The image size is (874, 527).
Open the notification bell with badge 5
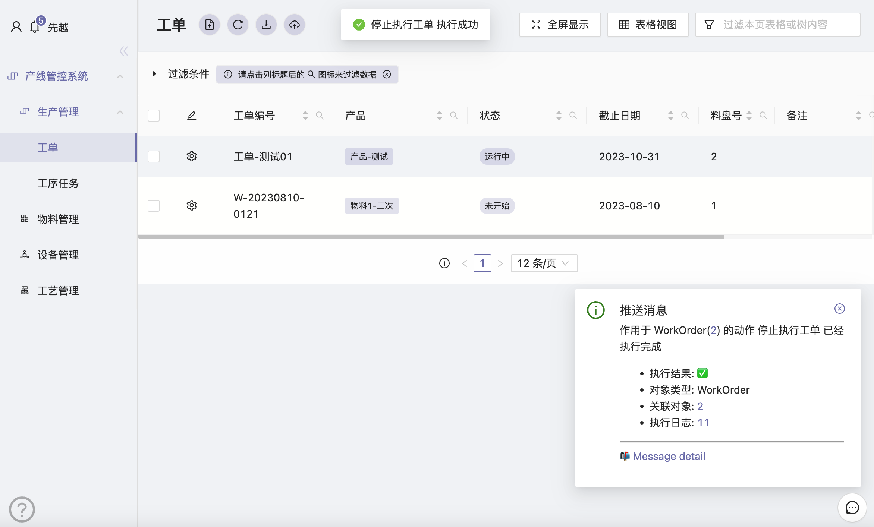35,26
